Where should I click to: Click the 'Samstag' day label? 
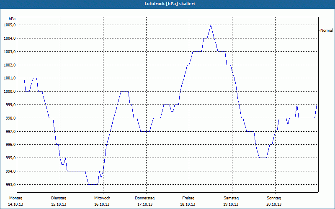click(231, 198)
